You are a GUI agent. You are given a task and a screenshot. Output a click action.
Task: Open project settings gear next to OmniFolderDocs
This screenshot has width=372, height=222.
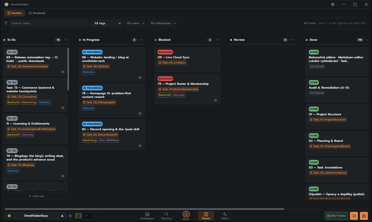(x=70, y=216)
